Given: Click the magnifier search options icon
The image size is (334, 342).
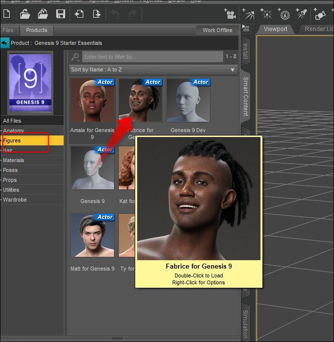Looking at the screenshot, I should point(75,57).
